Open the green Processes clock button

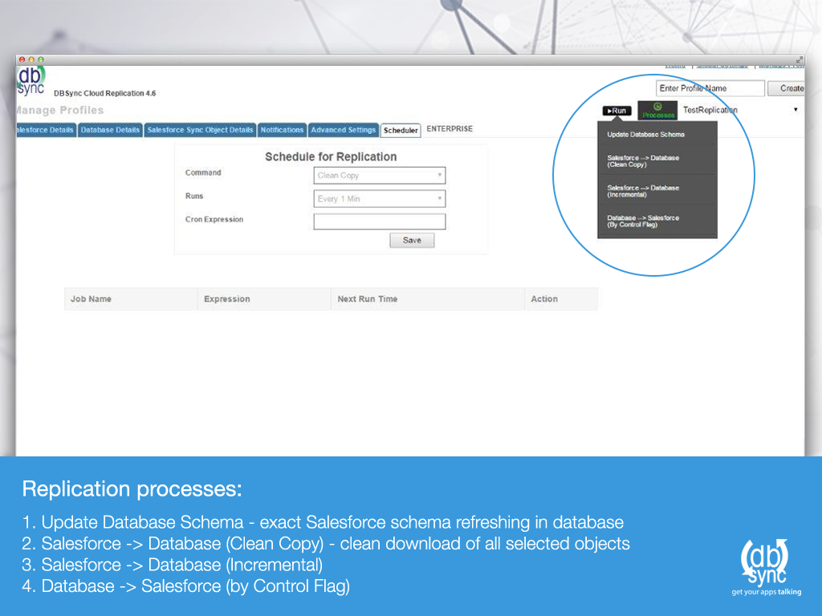pos(657,111)
